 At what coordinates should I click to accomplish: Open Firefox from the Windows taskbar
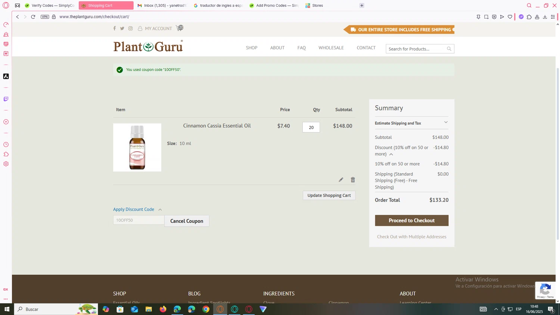tap(163, 309)
